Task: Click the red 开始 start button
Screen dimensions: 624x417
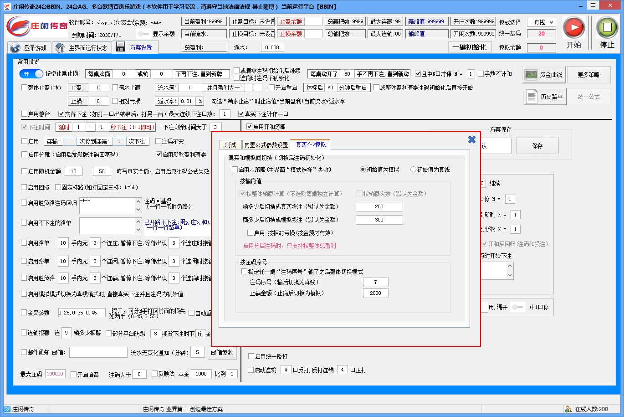Action: pyautogui.click(x=573, y=28)
